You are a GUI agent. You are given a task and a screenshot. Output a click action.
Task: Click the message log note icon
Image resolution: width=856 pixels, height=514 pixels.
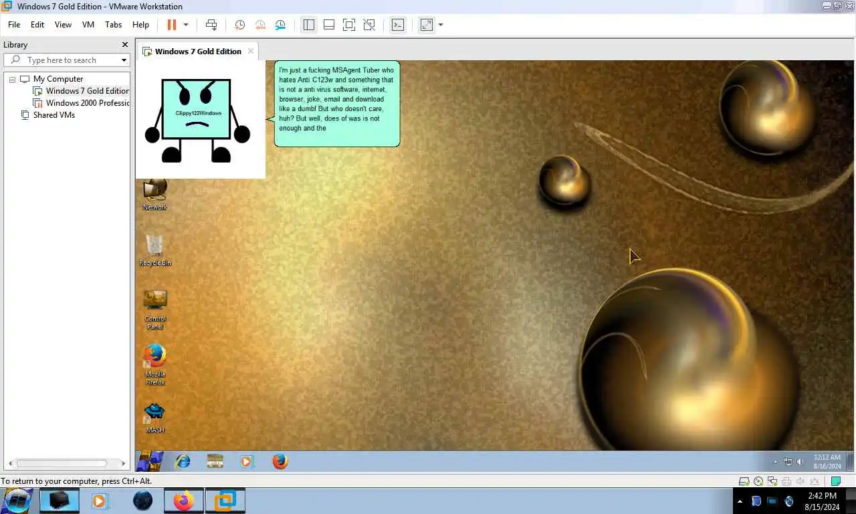point(835,481)
